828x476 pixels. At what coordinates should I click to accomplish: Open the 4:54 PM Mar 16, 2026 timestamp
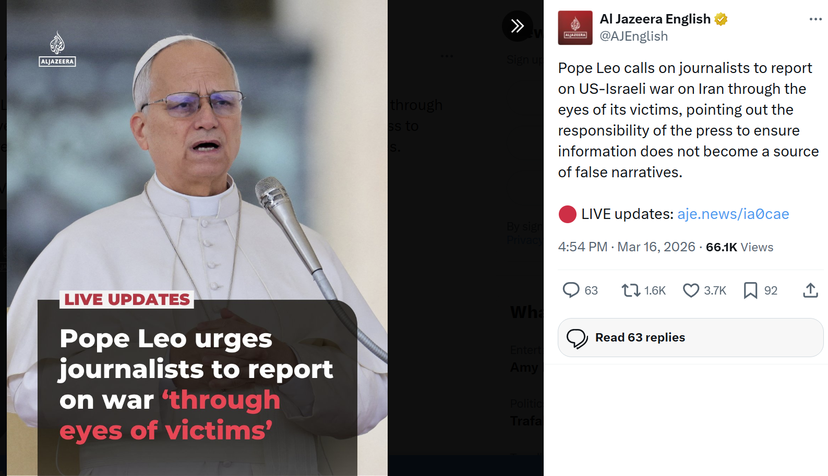click(627, 247)
